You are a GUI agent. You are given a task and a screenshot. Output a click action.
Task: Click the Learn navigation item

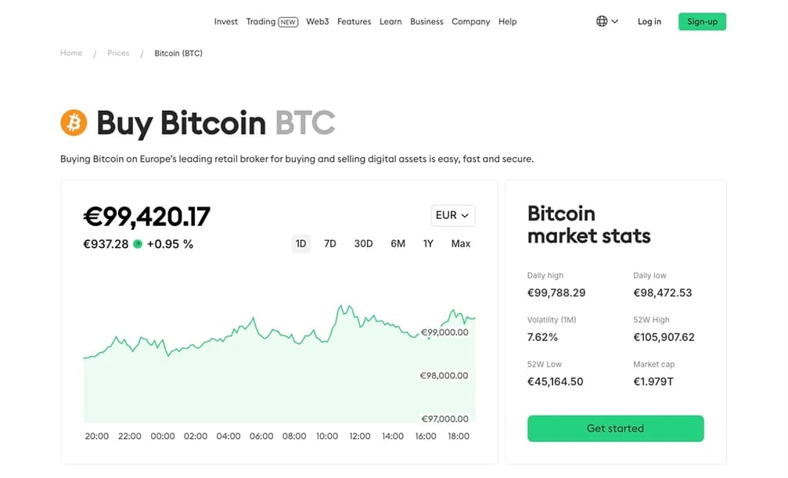[390, 21]
